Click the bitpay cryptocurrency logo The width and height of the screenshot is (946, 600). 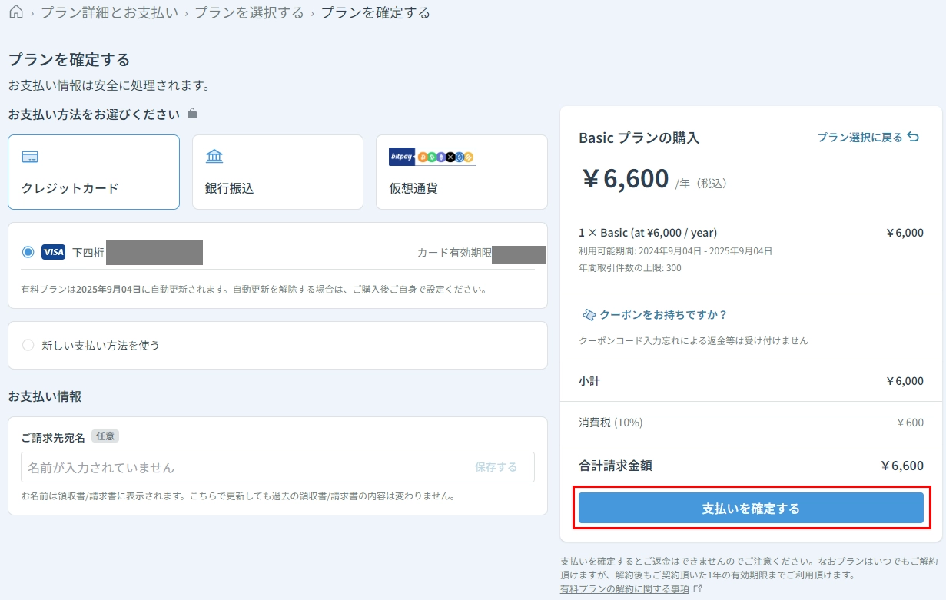[433, 157]
